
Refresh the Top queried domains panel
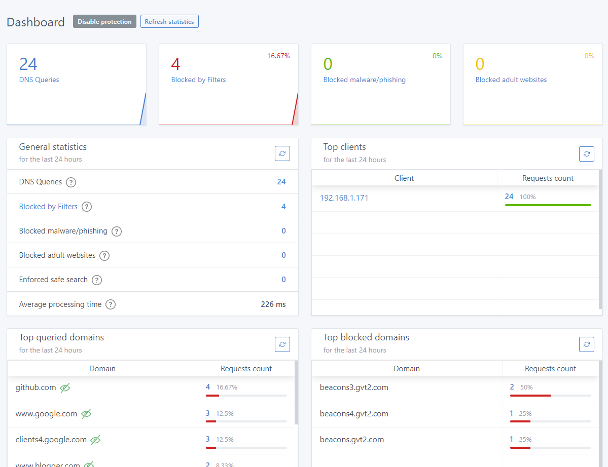tap(282, 344)
